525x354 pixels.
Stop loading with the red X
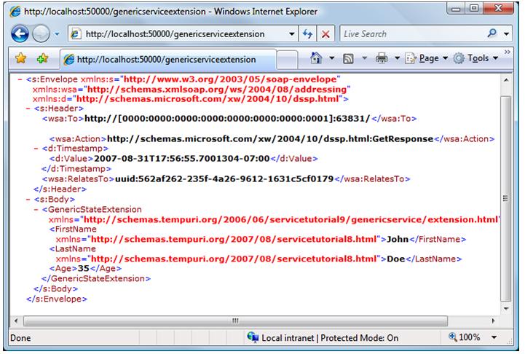point(325,34)
